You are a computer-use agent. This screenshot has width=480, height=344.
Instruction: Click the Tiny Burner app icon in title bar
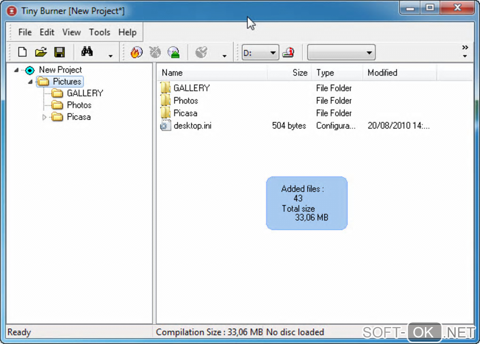pyautogui.click(x=12, y=11)
